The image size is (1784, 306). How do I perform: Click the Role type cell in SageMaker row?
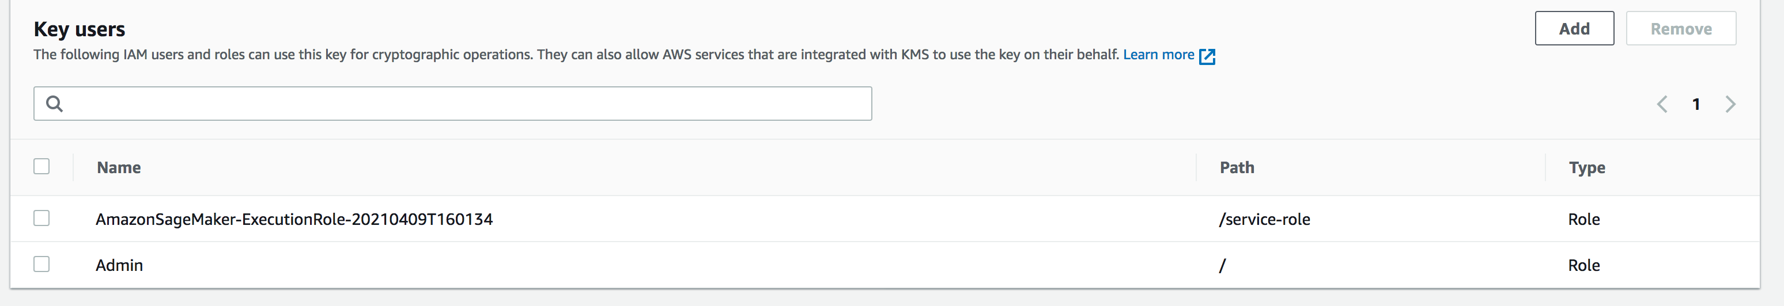(x=1584, y=220)
